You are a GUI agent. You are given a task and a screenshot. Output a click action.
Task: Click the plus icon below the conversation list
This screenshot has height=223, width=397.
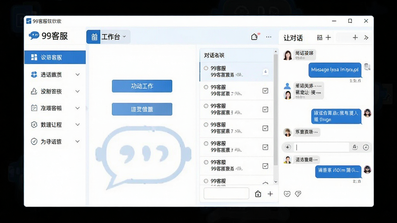pos(270,194)
